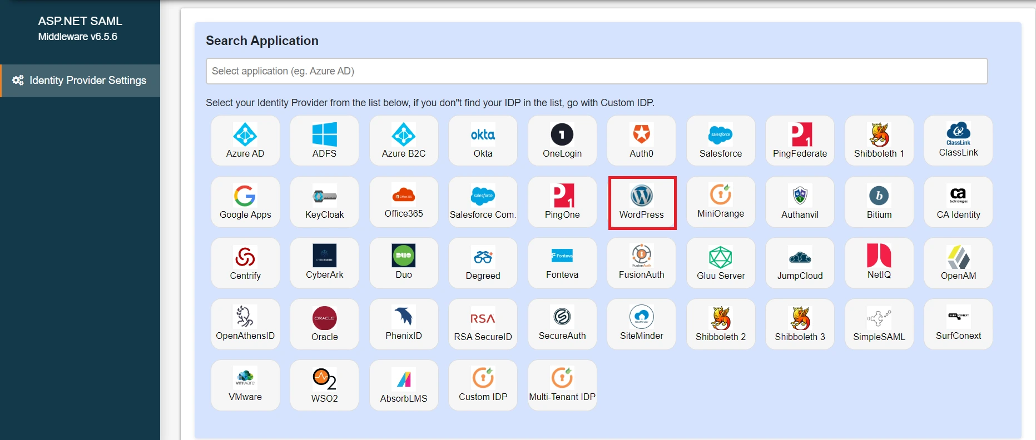Select the Okta tile
This screenshot has width=1036, height=440.
tap(483, 141)
